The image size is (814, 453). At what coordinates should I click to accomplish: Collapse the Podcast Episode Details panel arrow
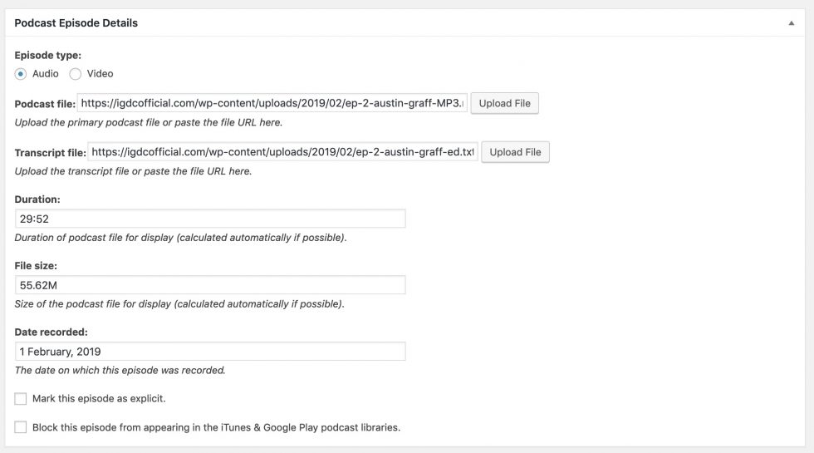[x=792, y=23]
